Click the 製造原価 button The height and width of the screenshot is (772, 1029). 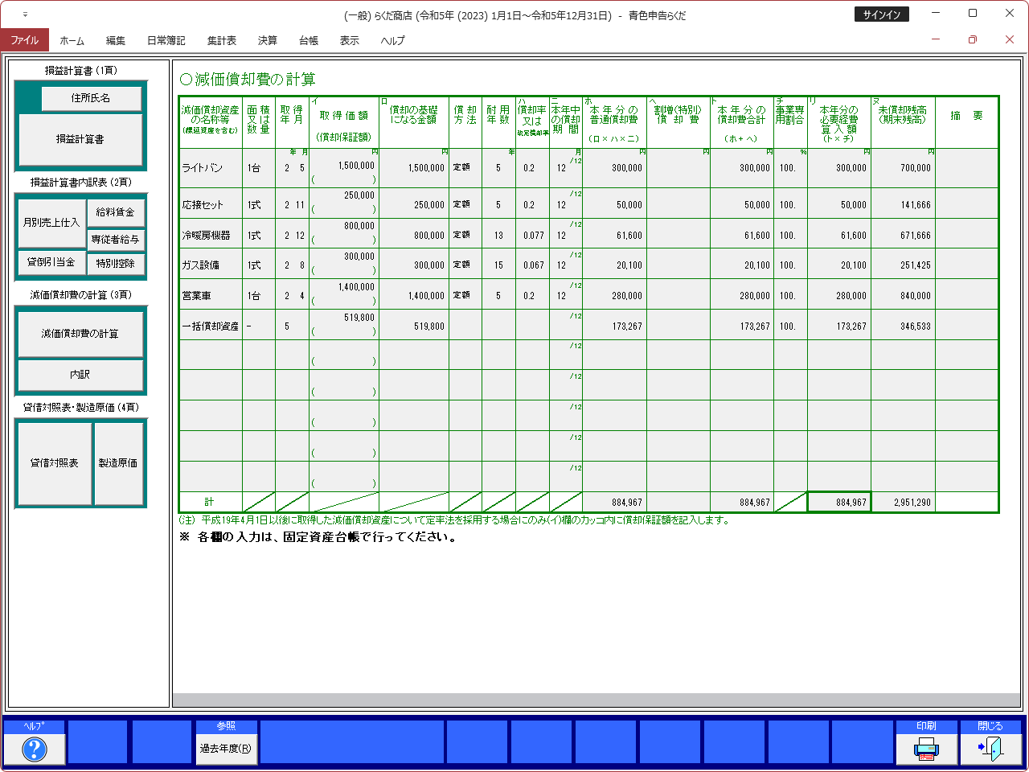(x=118, y=463)
